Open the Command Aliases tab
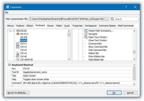This screenshot has width=144, height=101. pos(107,26)
